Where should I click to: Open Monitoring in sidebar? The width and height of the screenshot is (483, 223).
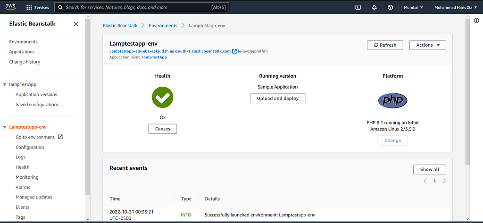point(27,177)
